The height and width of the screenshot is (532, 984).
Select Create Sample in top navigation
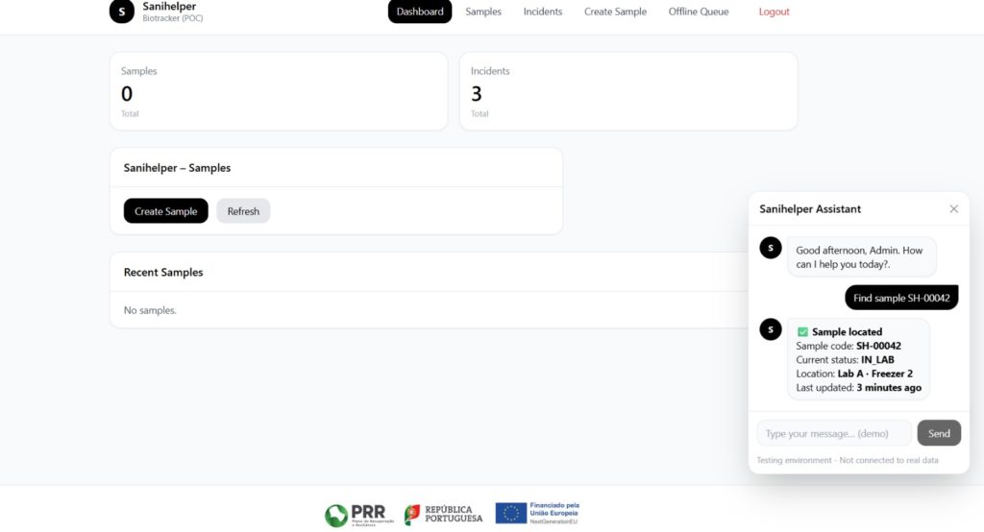tap(615, 12)
